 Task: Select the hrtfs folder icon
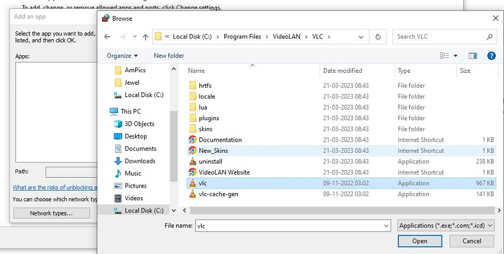[193, 85]
